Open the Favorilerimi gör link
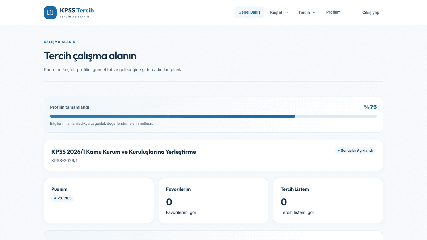The image size is (427, 240). click(x=181, y=212)
